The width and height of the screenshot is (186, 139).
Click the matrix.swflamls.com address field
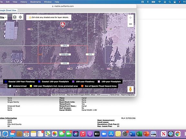[x=63, y=6]
